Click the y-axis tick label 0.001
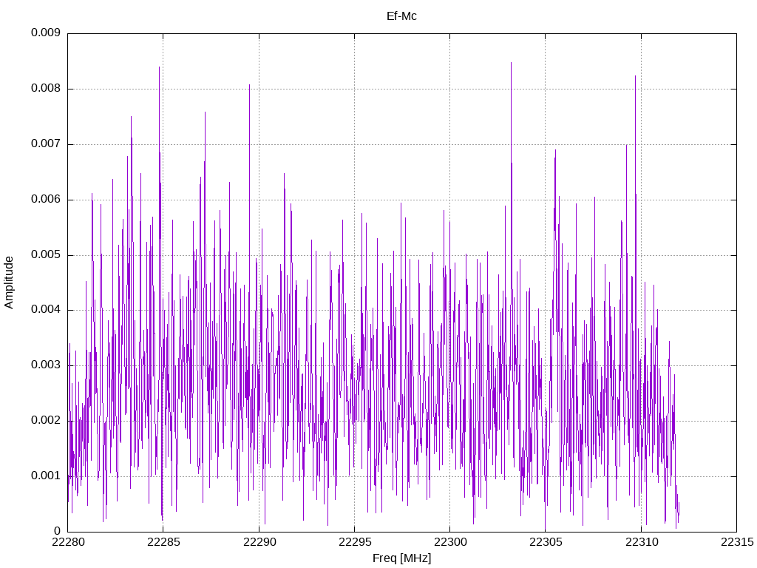This screenshot has height=568, width=757. pyautogui.click(x=46, y=476)
